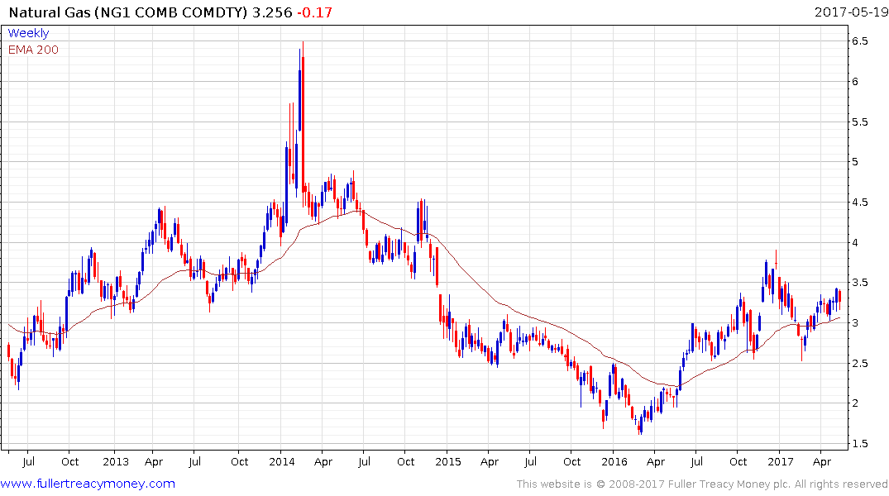Click the 3 y-axis label

coord(855,323)
